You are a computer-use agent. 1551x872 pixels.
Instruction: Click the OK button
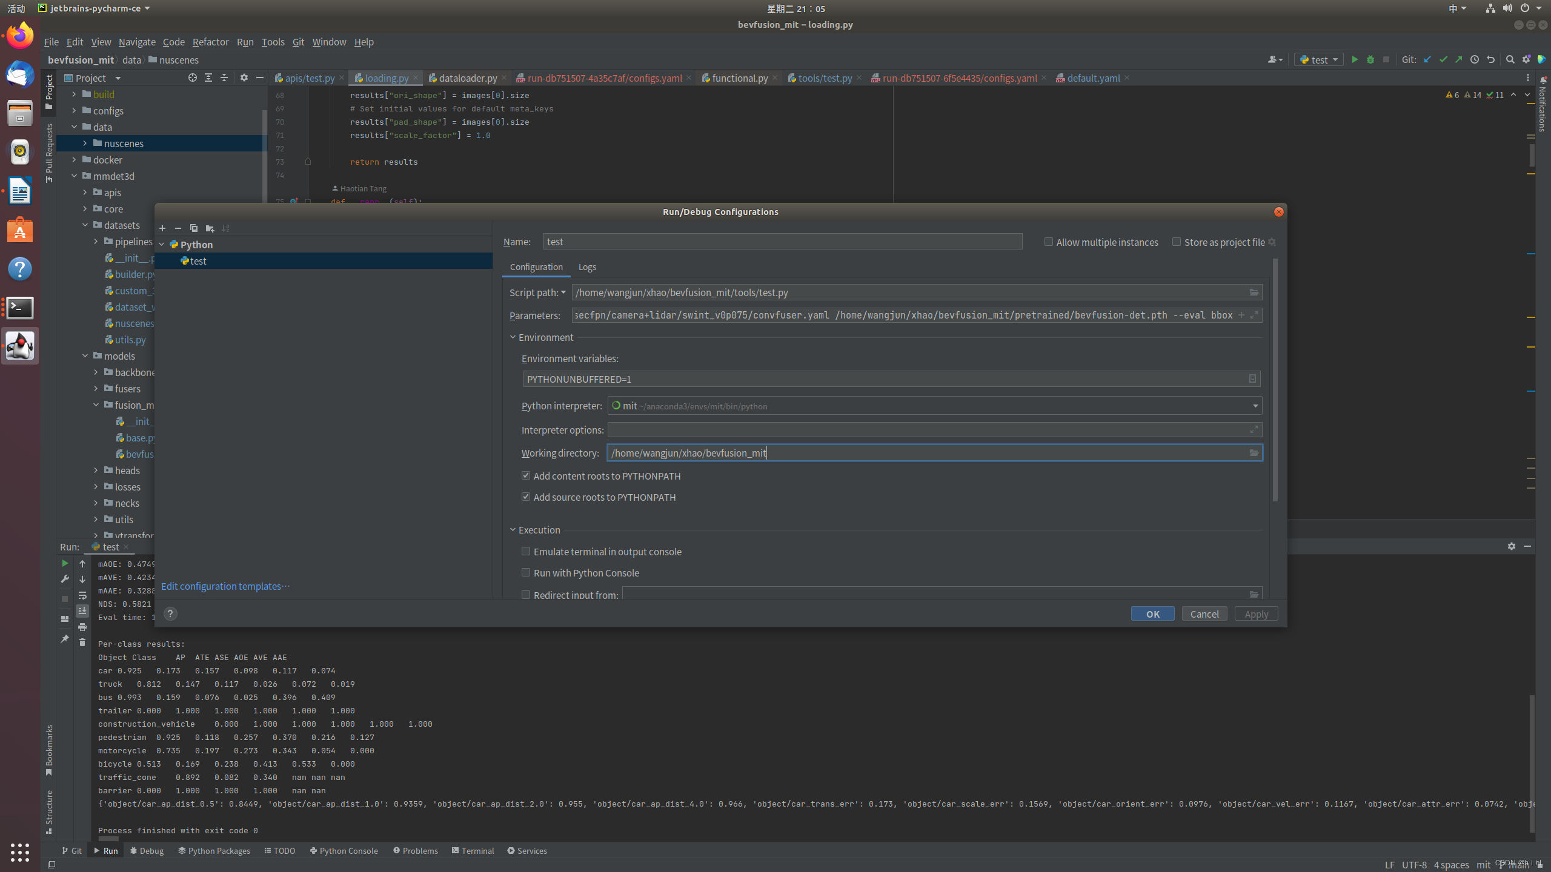(x=1152, y=613)
